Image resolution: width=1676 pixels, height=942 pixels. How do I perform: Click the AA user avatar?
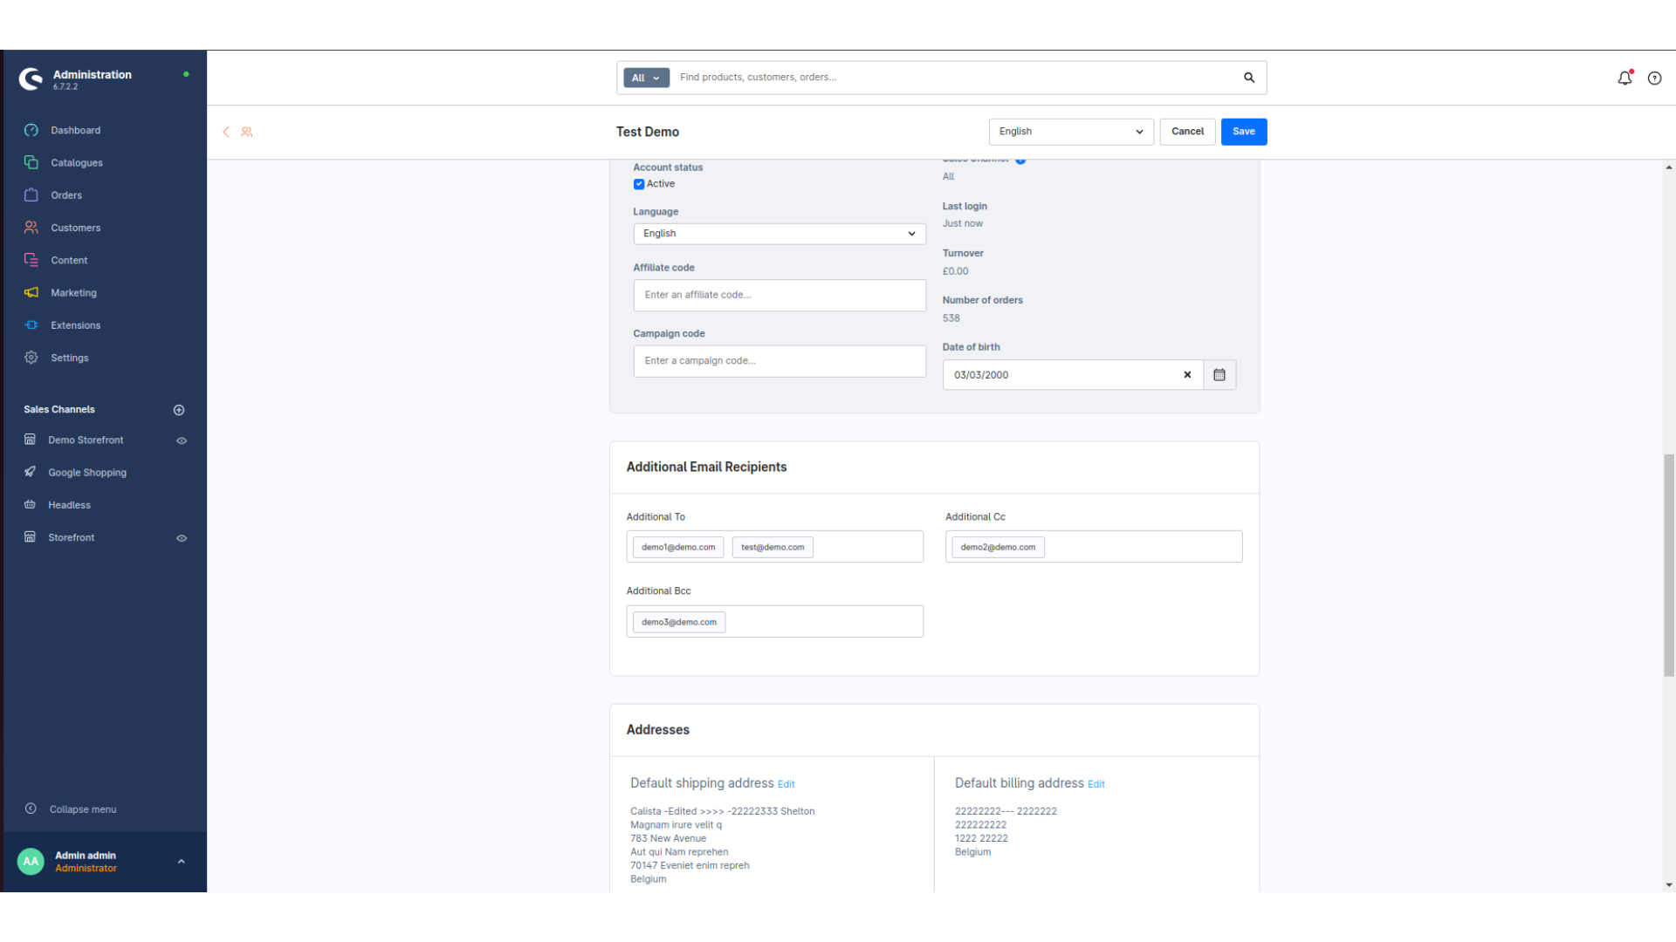[31, 862]
